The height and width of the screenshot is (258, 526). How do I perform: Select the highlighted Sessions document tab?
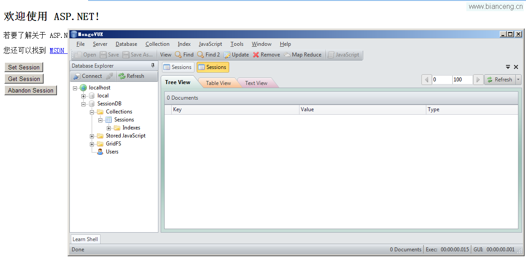213,67
